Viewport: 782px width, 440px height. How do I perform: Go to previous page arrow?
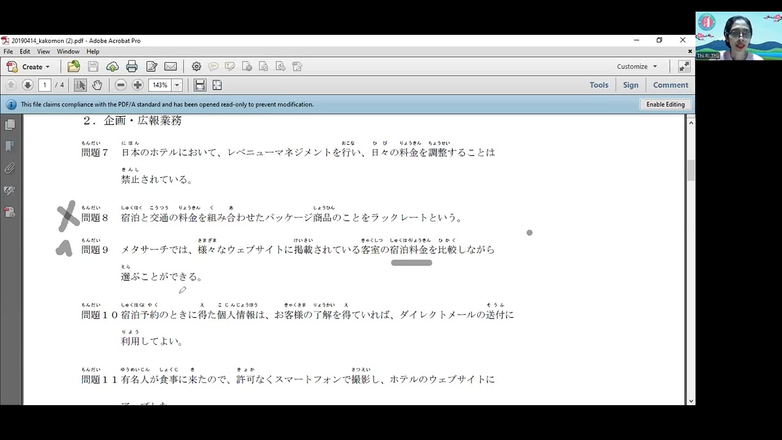(x=10, y=85)
